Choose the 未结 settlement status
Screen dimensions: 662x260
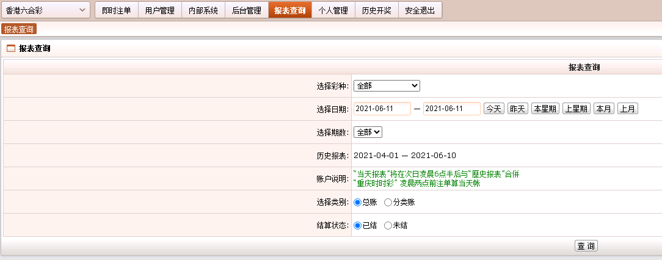[388, 225]
